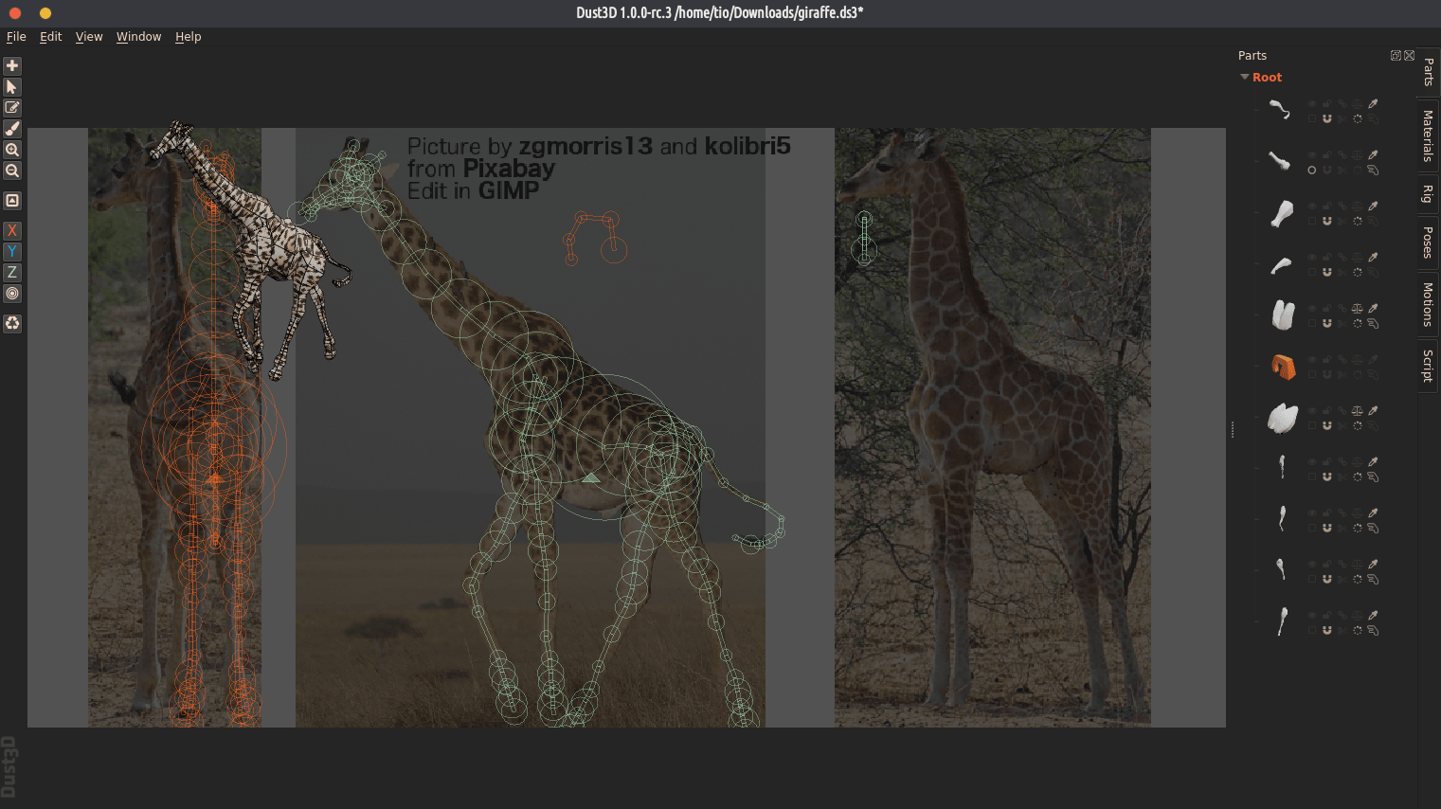Open the Window menu
Viewport: 1441px width, 809px height.
coord(139,36)
